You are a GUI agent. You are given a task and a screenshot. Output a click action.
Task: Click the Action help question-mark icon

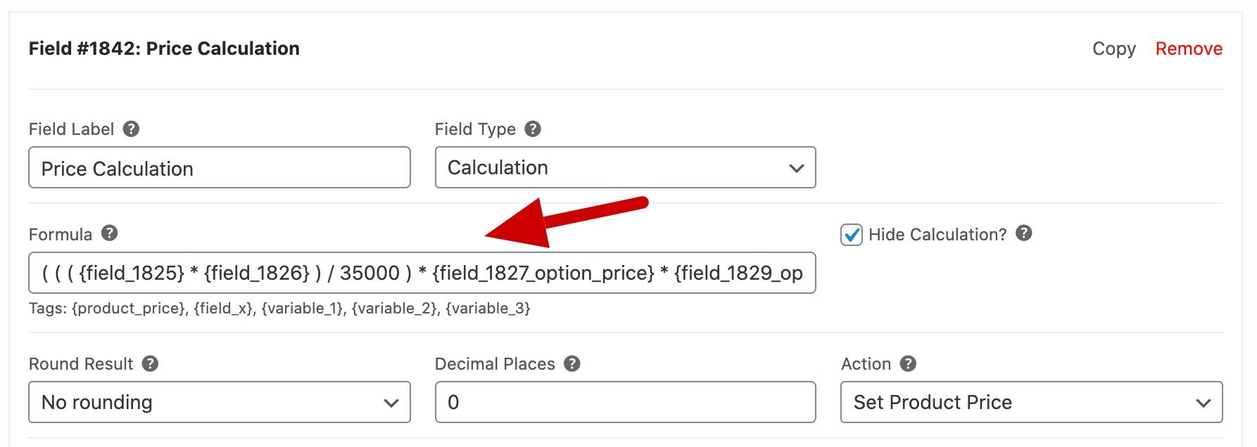[x=908, y=363]
